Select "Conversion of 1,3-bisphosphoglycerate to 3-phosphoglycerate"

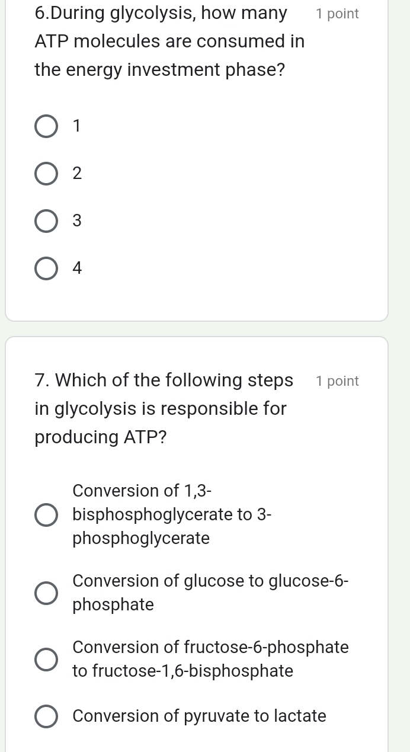[x=46, y=514]
